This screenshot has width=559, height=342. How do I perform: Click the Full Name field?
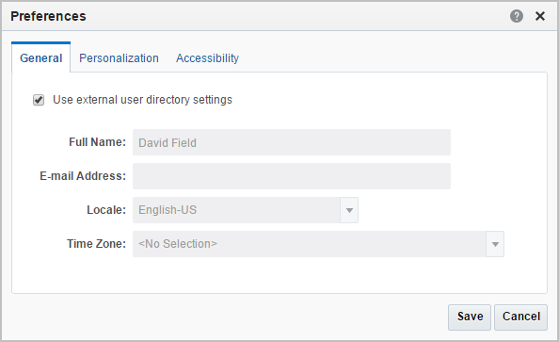point(292,142)
